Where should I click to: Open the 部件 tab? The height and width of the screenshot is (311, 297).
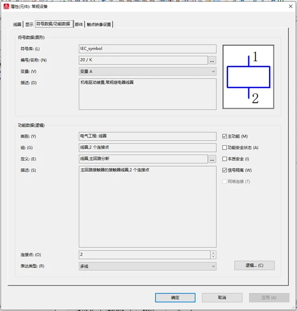click(x=79, y=24)
